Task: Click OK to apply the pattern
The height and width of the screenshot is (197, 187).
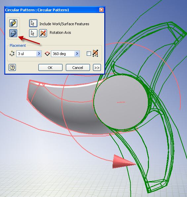Action: click(x=50, y=68)
